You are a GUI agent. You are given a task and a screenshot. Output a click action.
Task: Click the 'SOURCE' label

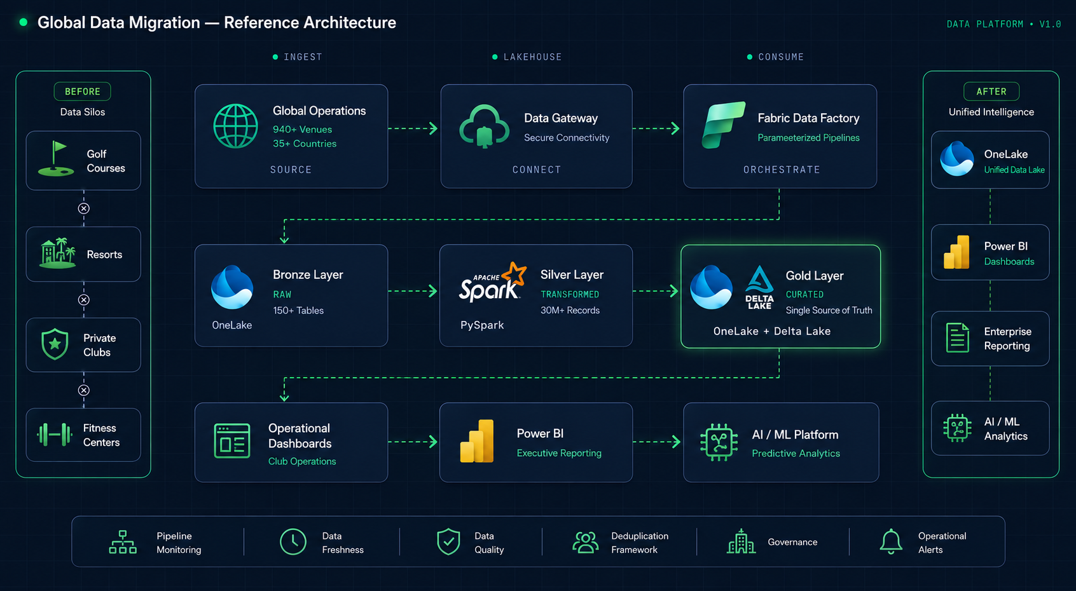tap(291, 170)
